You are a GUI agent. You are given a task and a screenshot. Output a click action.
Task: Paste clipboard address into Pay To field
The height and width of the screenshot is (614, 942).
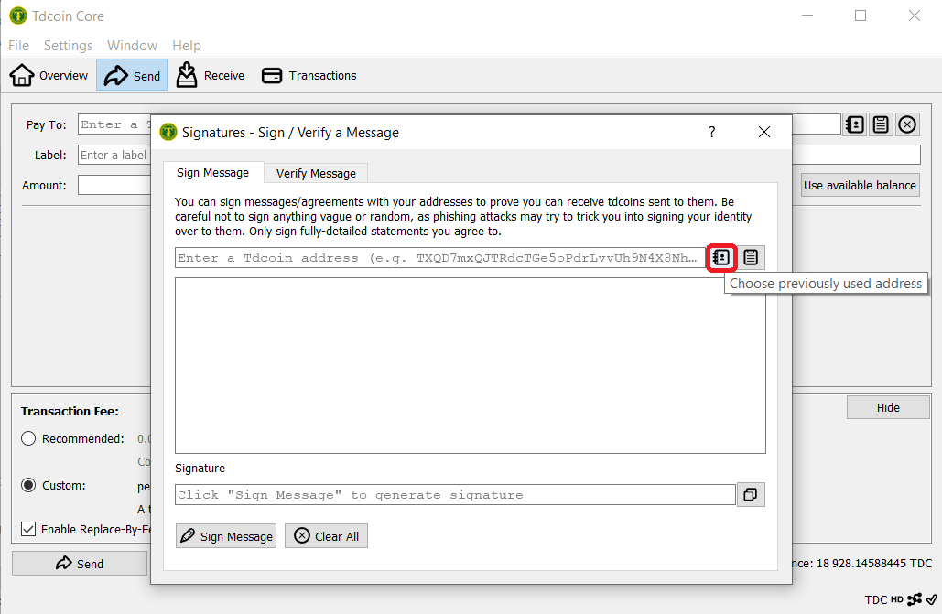881,125
